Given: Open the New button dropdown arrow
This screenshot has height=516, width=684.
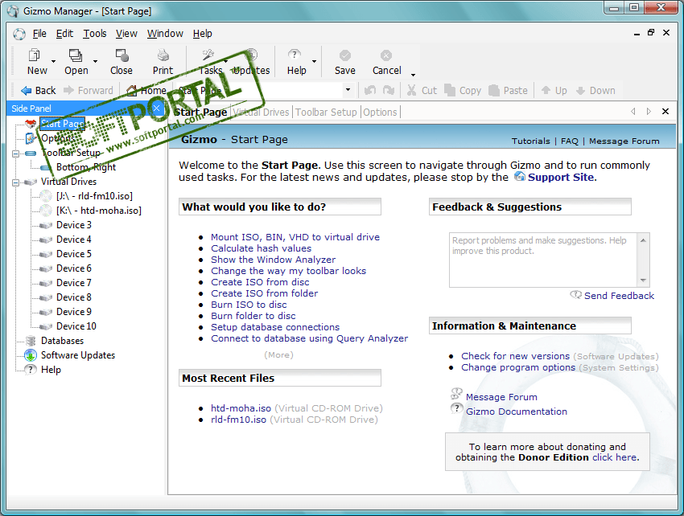Looking at the screenshot, I should [53, 61].
